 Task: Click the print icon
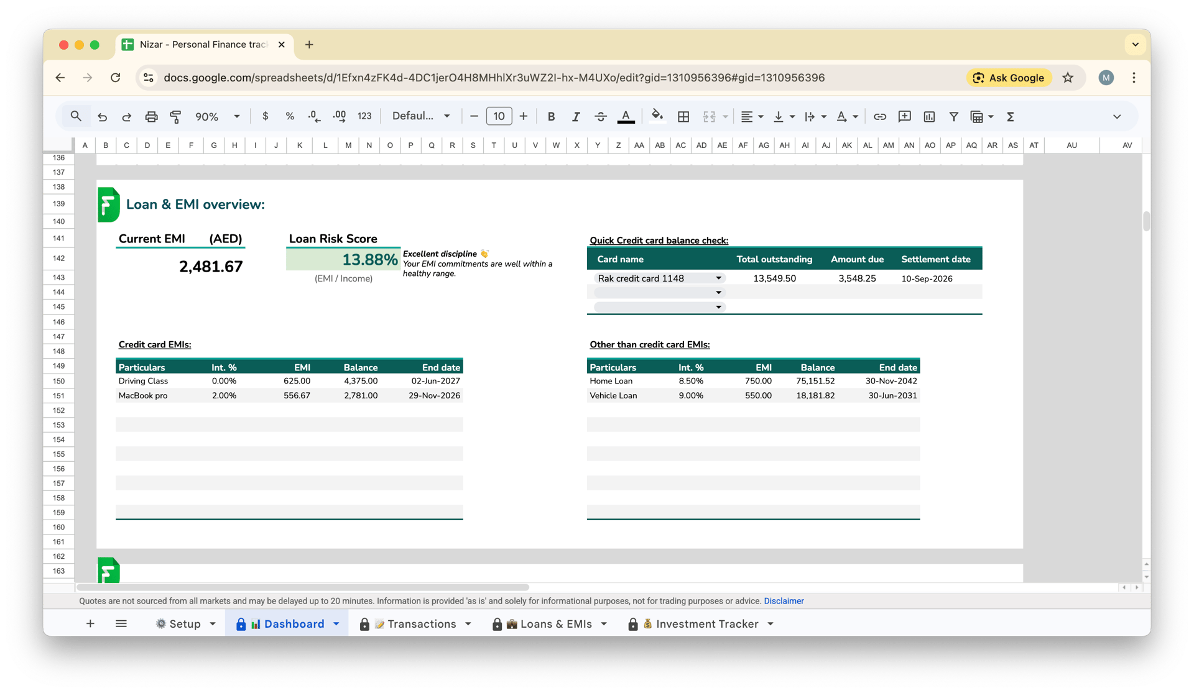tap(151, 116)
